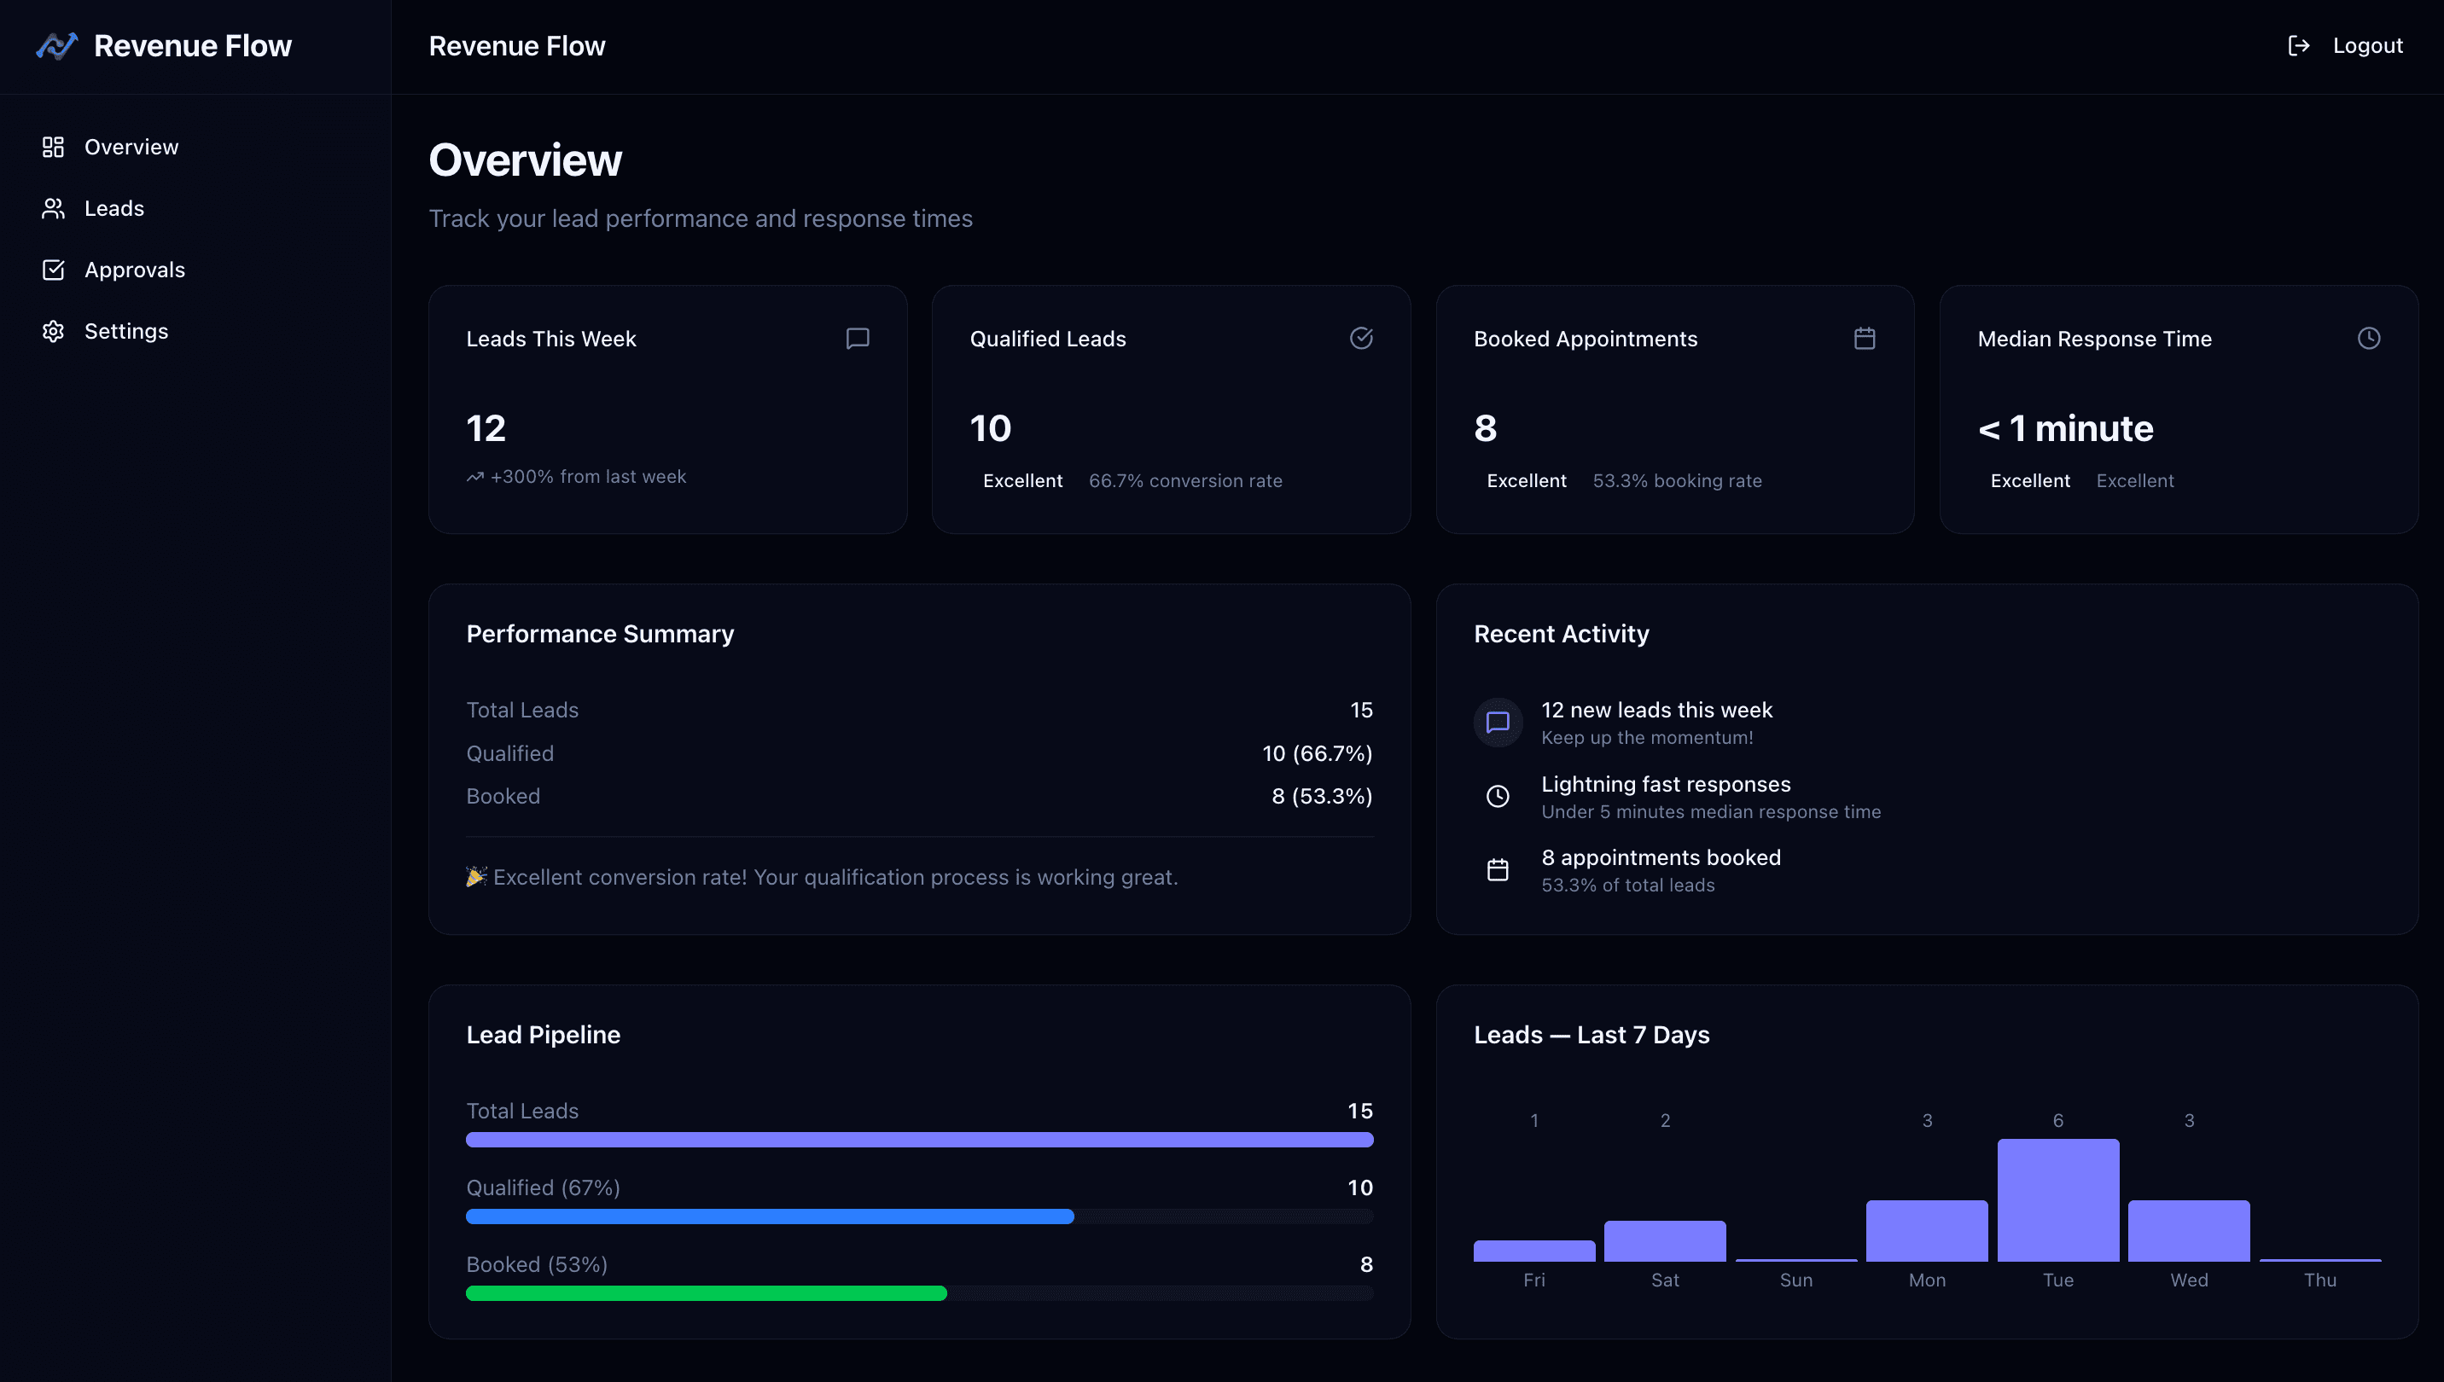The image size is (2444, 1382).
Task: Click the Leads people icon in sidebar
Action: pos(53,208)
